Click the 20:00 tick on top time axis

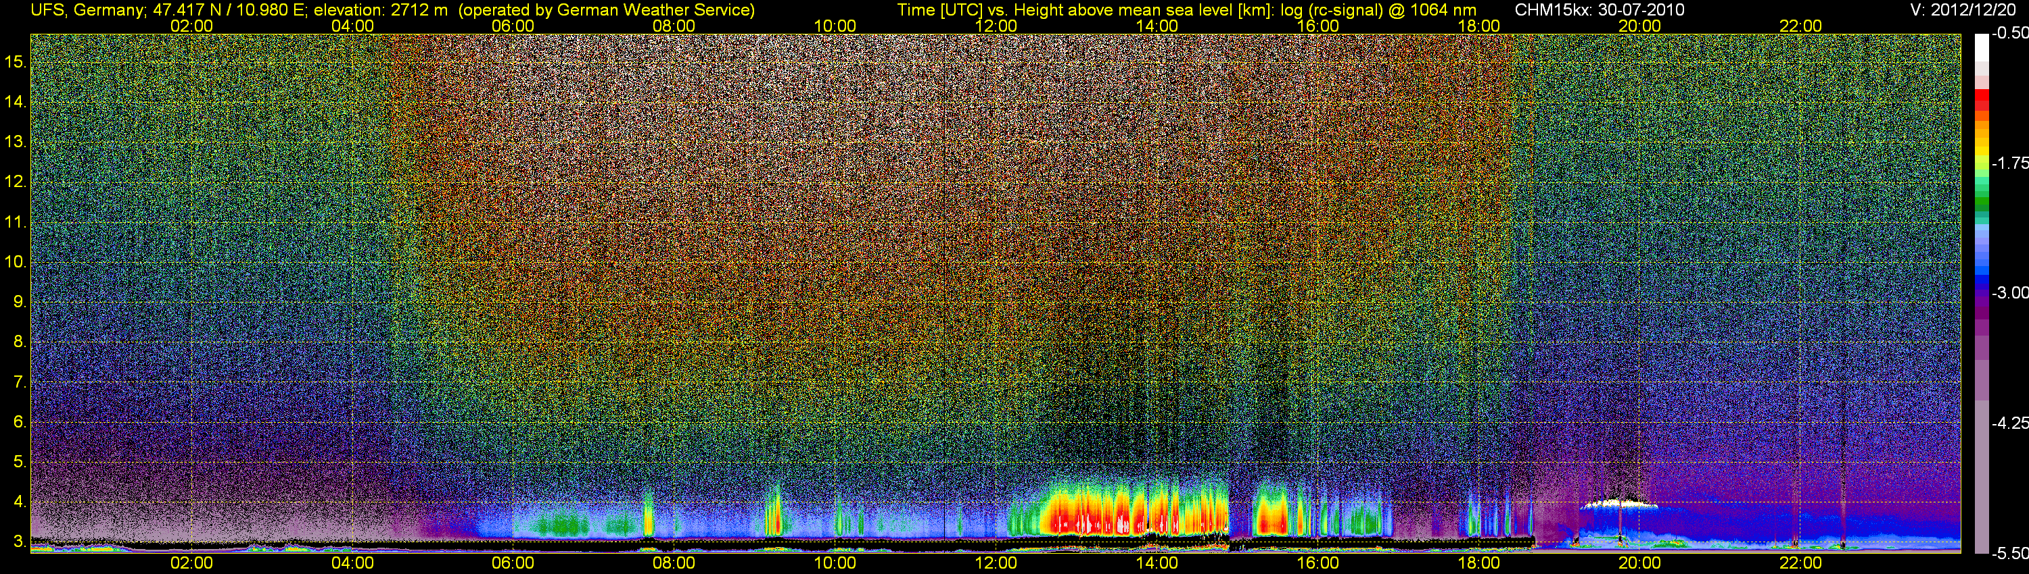(1640, 26)
